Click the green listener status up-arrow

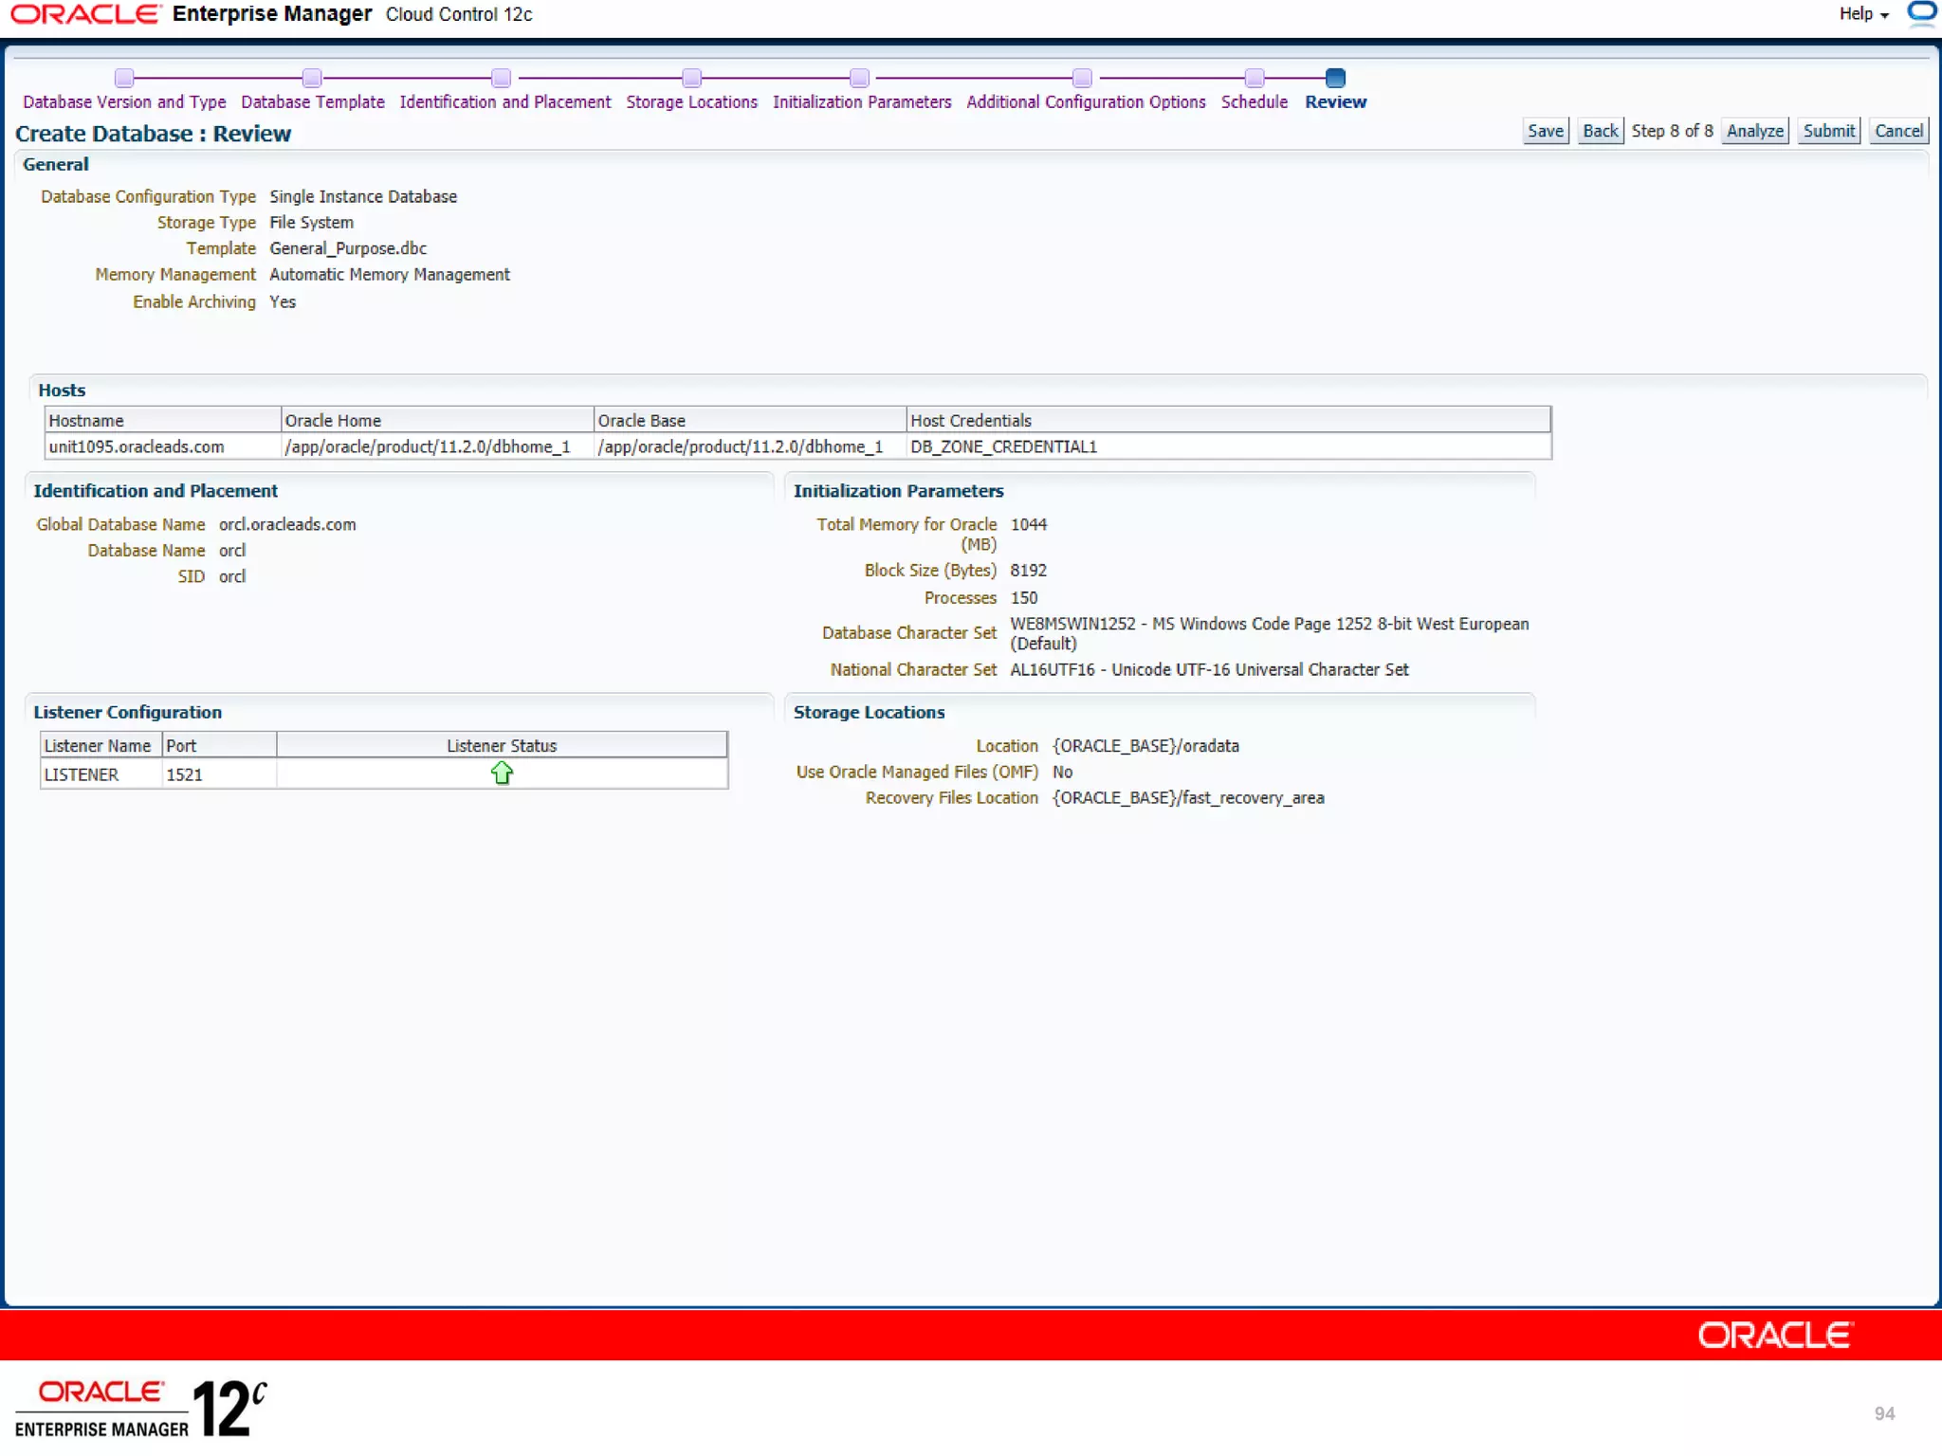502,773
